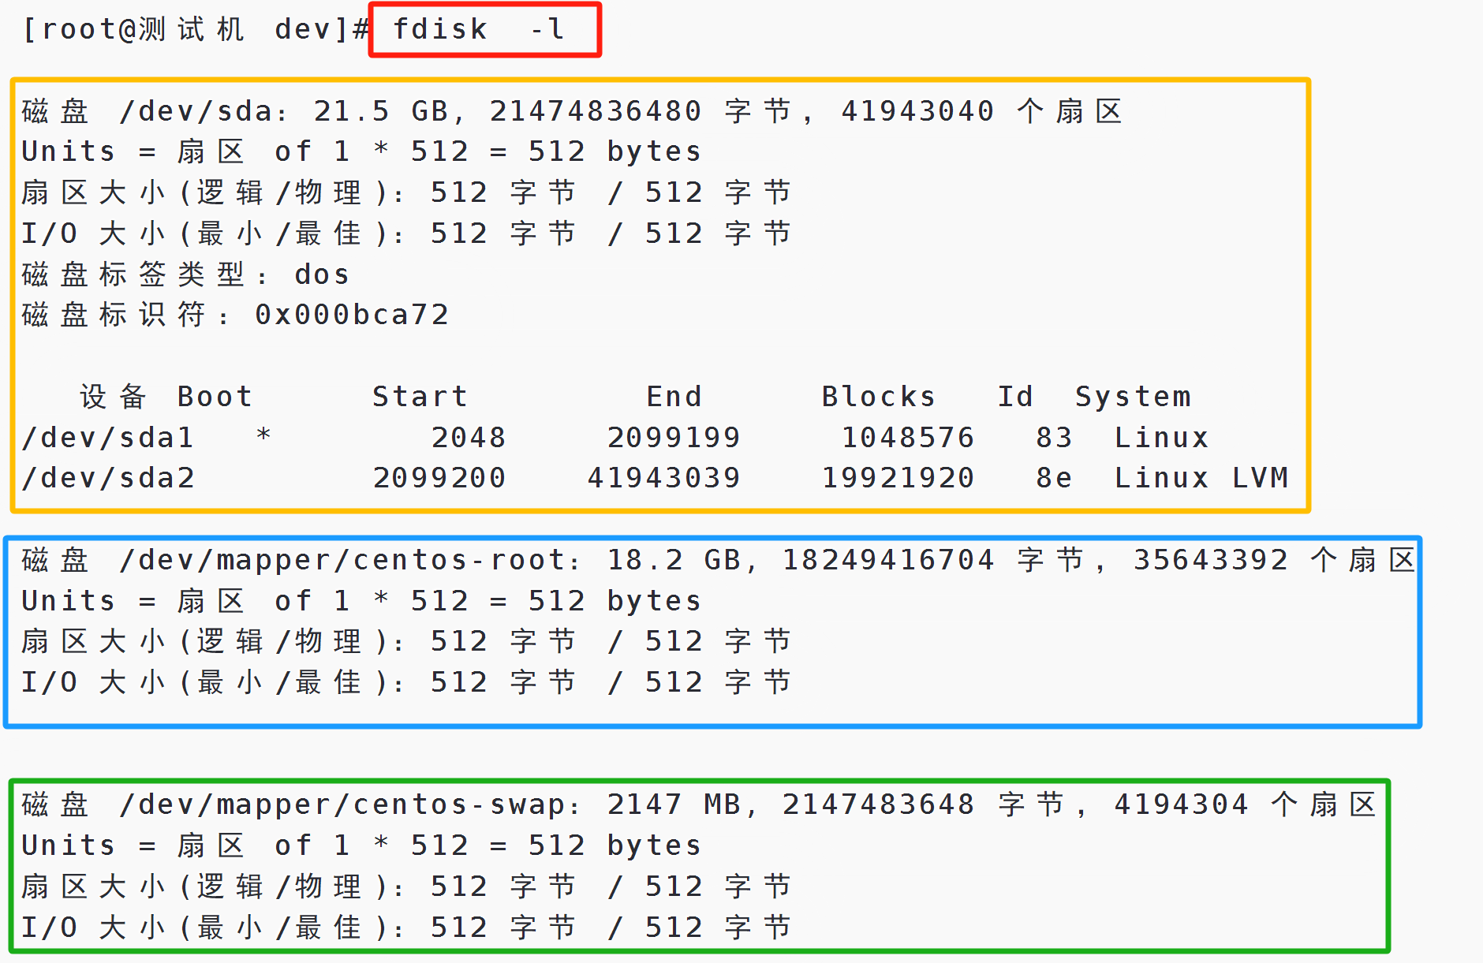Click the 'Units' word in the sda section
1483x963 pixels.
[x=69, y=151]
